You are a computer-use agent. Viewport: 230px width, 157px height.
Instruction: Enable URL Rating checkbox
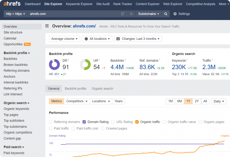tap(113, 122)
